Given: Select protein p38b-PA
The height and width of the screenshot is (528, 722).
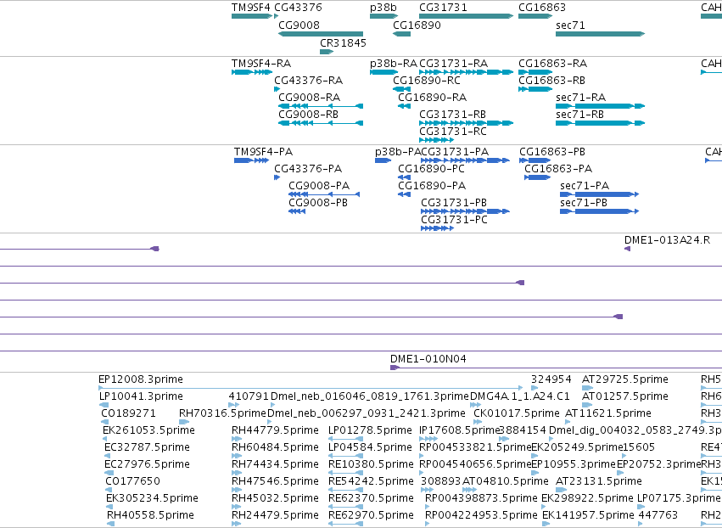Looking at the screenshot, I should tap(398, 152).
